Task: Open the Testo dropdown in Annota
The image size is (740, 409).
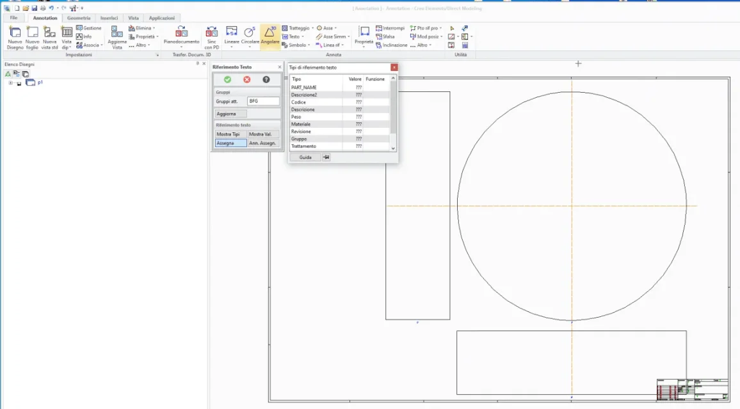Action: pyautogui.click(x=293, y=37)
